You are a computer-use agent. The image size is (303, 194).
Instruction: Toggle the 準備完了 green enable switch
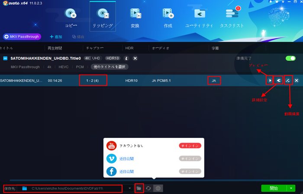(290, 58)
